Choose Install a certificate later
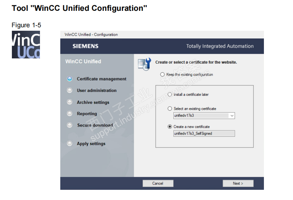293x200 pixels. click(x=170, y=94)
